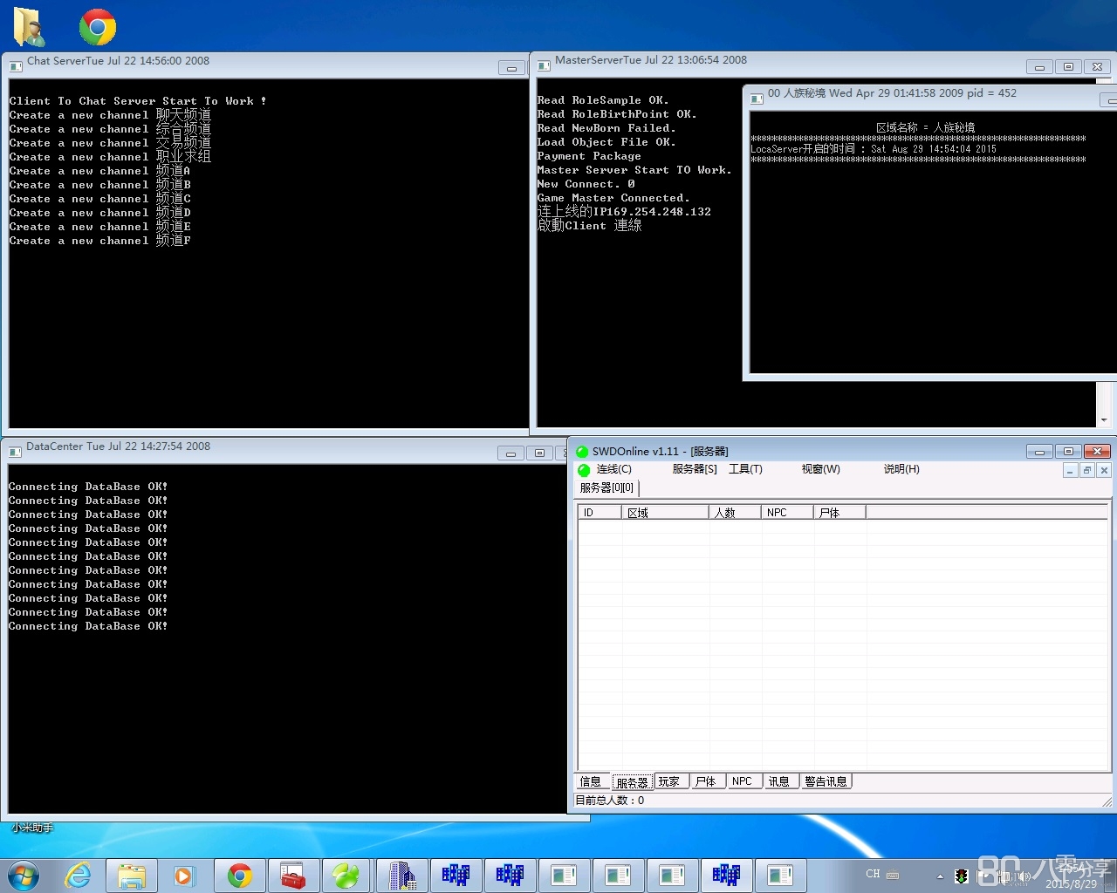
Task: Click the taskbar clock date 2015/8/29
Action: tap(1071, 883)
